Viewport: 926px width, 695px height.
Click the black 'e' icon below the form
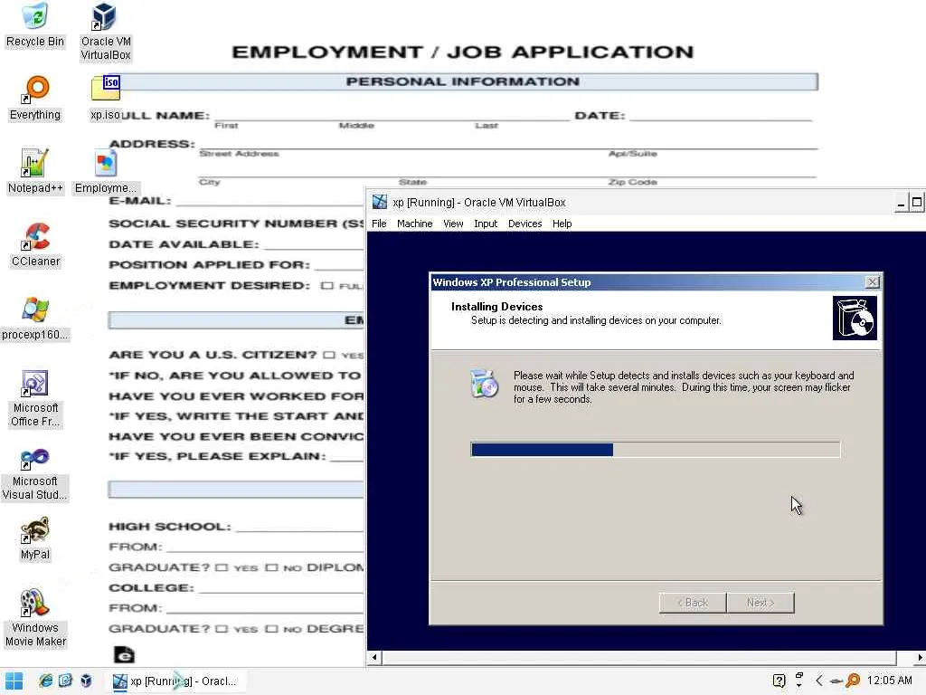click(124, 655)
